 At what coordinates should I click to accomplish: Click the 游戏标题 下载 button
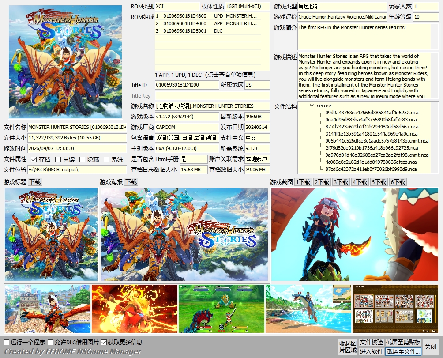[x=35, y=182]
